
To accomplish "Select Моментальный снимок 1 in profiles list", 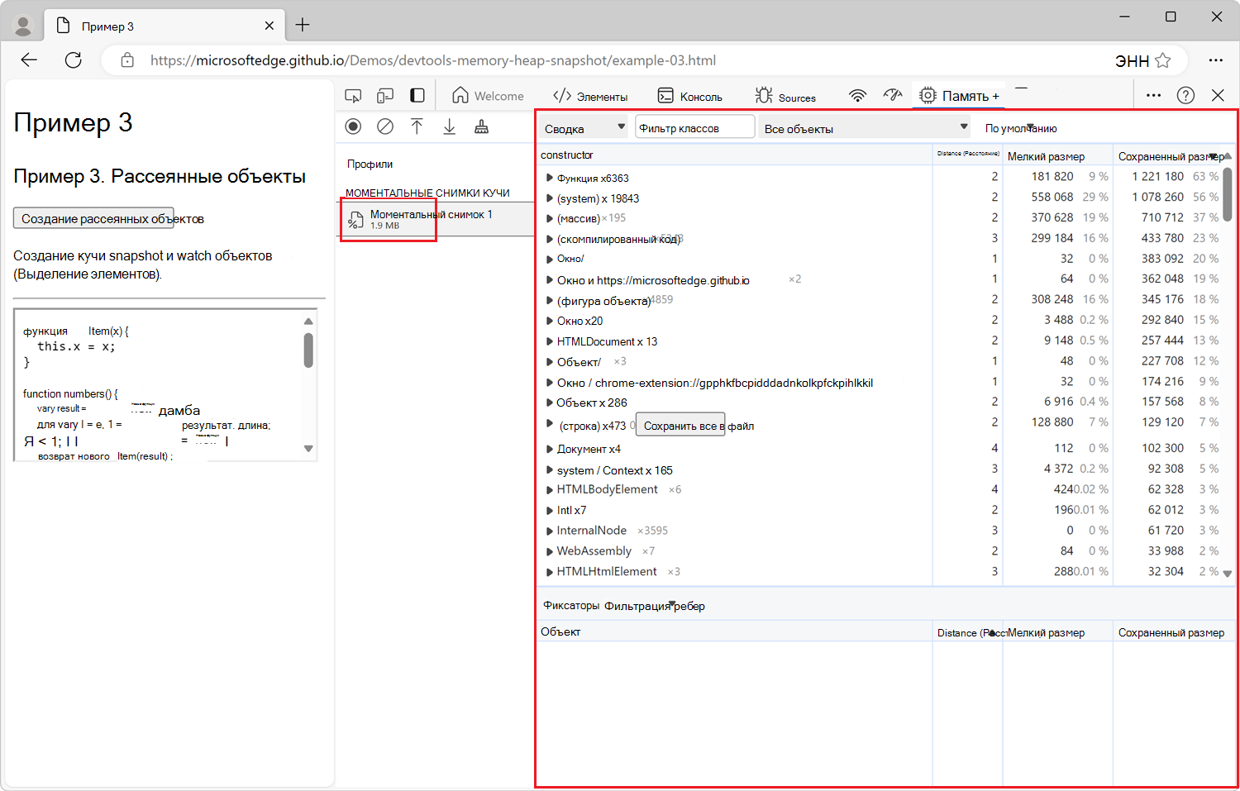I will 437,219.
